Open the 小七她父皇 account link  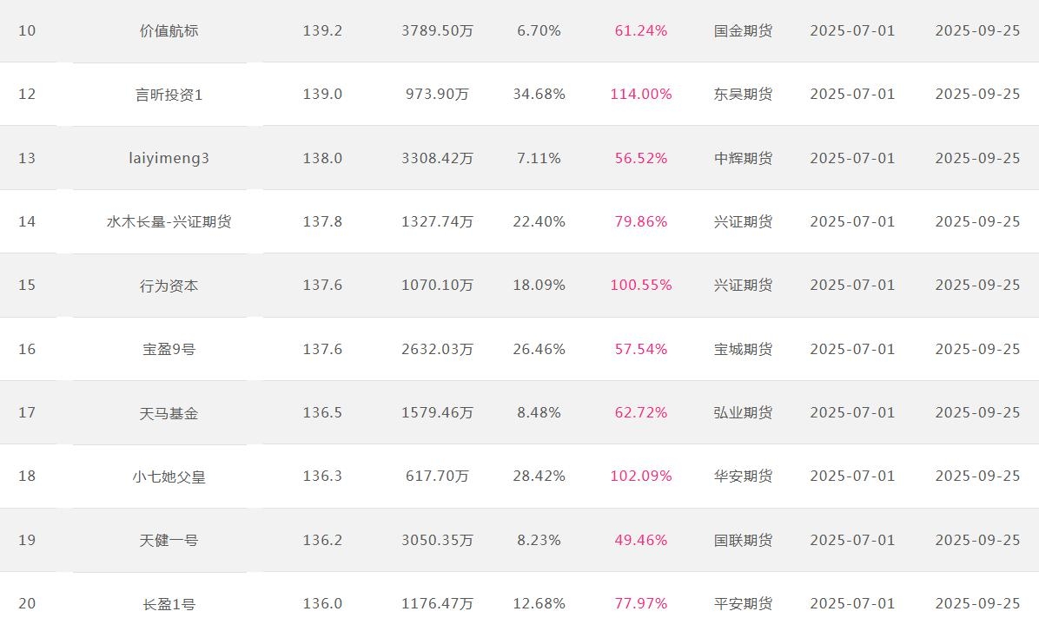click(x=169, y=477)
